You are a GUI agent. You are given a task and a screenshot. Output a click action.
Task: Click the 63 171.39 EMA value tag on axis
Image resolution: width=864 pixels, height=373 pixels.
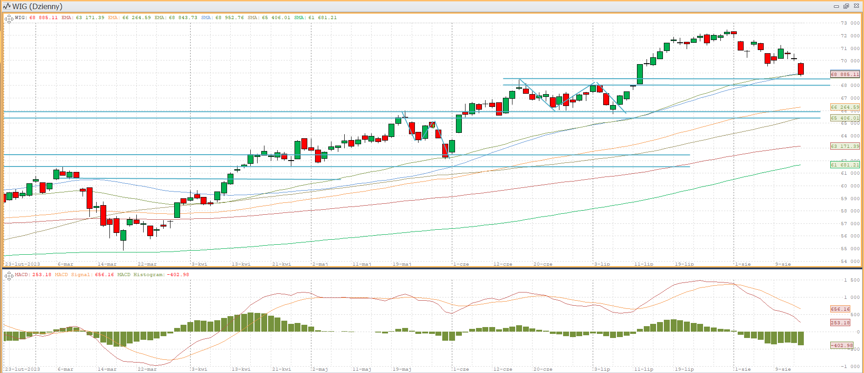point(845,146)
